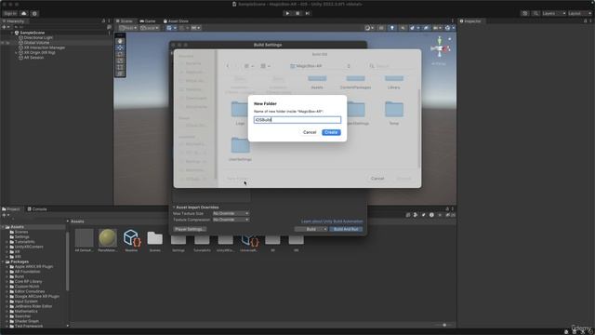Click the Sign in button

pyautogui.click(x=10, y=13)
